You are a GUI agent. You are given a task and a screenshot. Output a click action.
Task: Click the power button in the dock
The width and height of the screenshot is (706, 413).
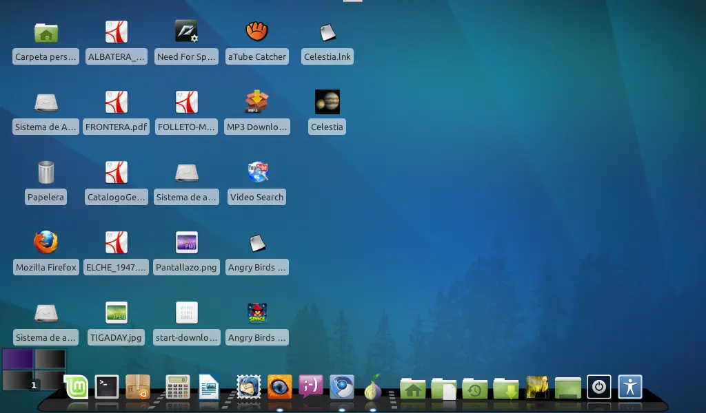click(599, 386)
